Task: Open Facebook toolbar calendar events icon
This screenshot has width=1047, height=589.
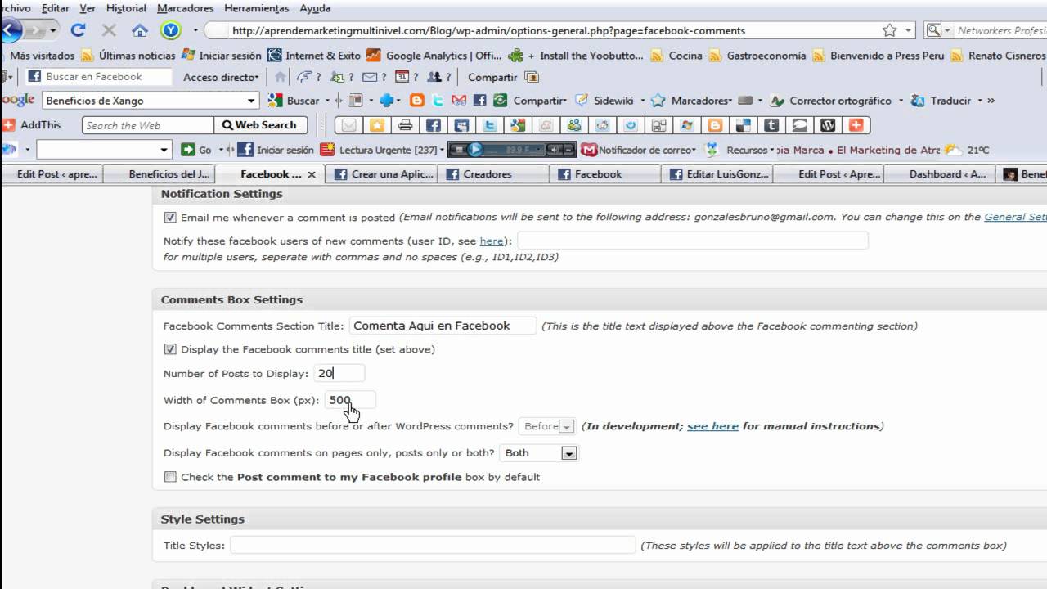Action: click(x=402, y=77)
